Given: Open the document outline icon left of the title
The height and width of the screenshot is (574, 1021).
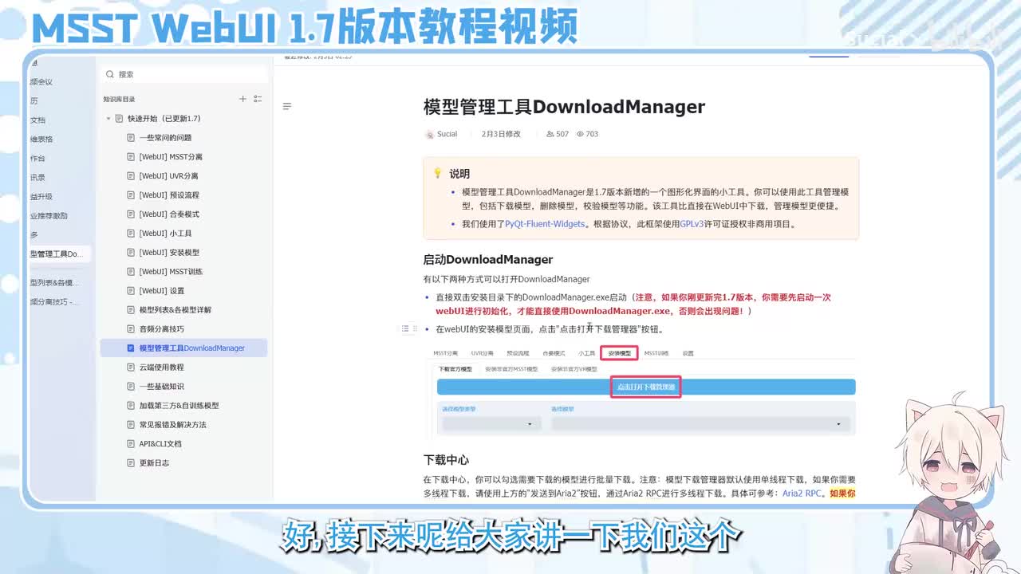Looking at the screenshot, I should tap(287, 106).
